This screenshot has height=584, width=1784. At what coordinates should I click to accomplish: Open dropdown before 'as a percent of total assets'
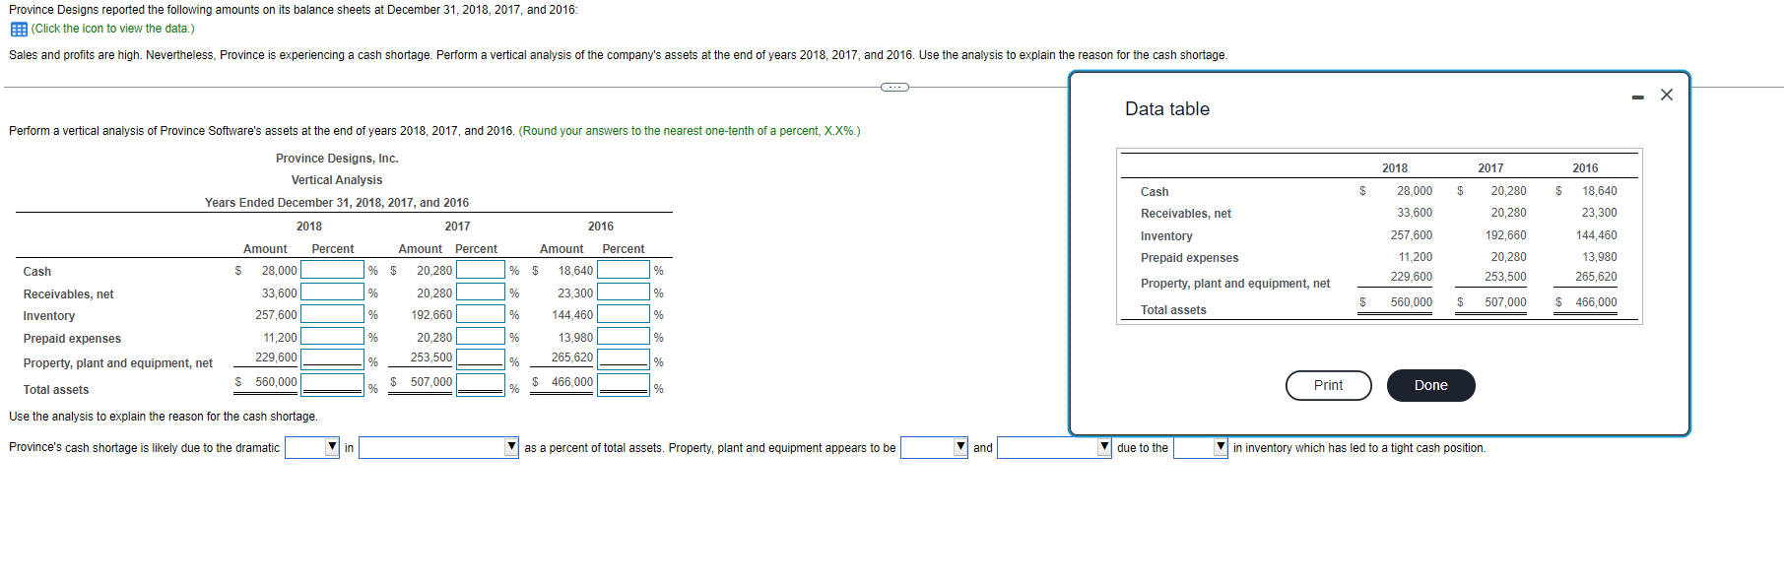pyautogui.click(x=438, y=447)
